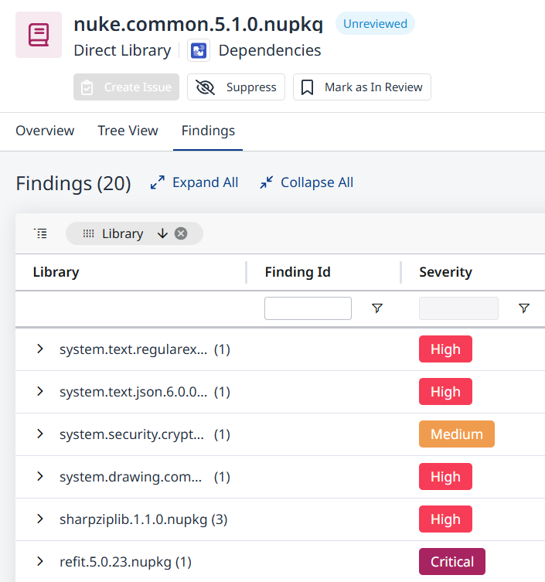545x582 pixels.
Task: Click Expand All findings
Action: (194, 182)
